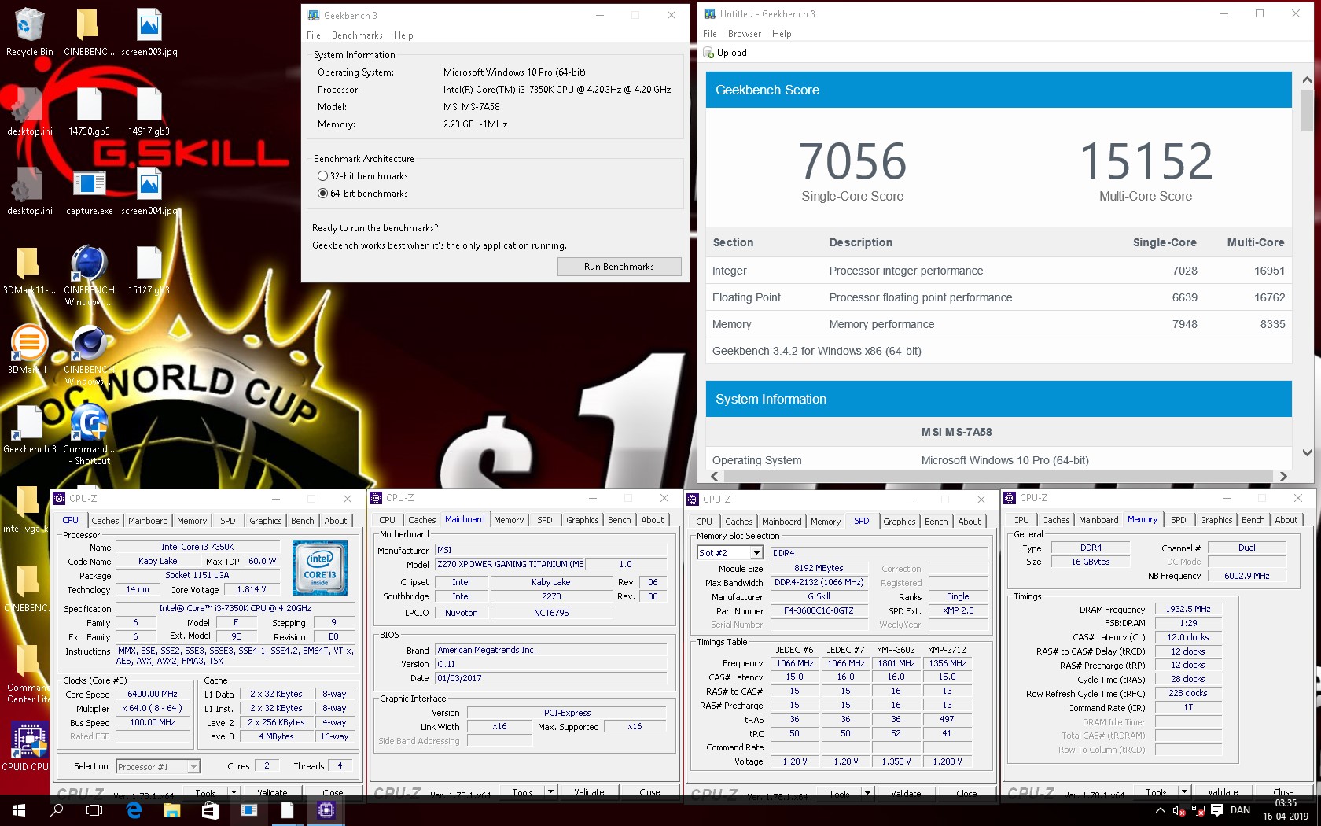1321x826 pixels.
Task: Expand Tools dropdown arrow in SPD window
Action: point(867,793)
